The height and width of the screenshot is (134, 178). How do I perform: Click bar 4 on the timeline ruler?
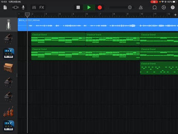[x=60, y=14]
